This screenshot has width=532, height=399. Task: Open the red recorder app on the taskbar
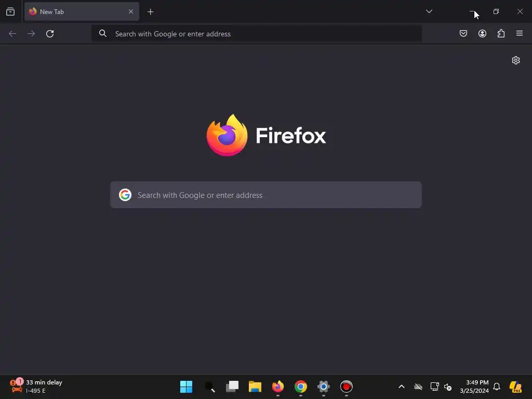coord(347,387)
